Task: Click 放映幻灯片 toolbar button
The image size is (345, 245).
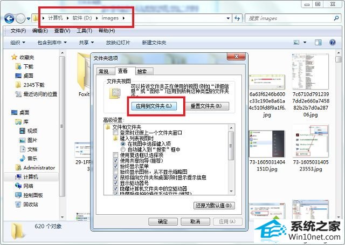Action: 118,43
